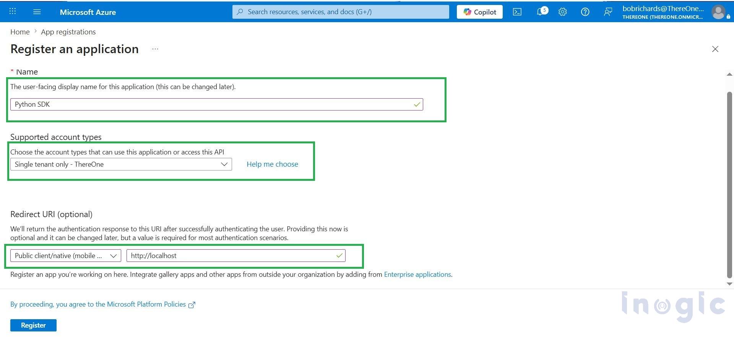Open the notifications bell
Screen dimensions: 734x341
click(541, 11)
